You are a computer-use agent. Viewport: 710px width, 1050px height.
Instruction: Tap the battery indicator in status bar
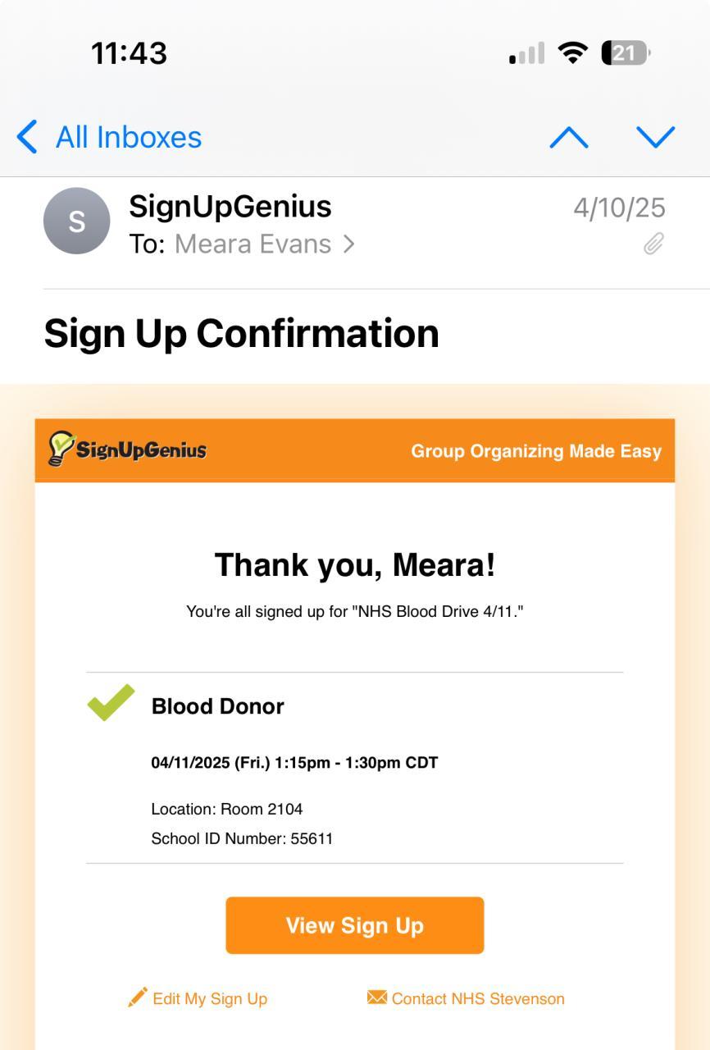tap(626, 53)
